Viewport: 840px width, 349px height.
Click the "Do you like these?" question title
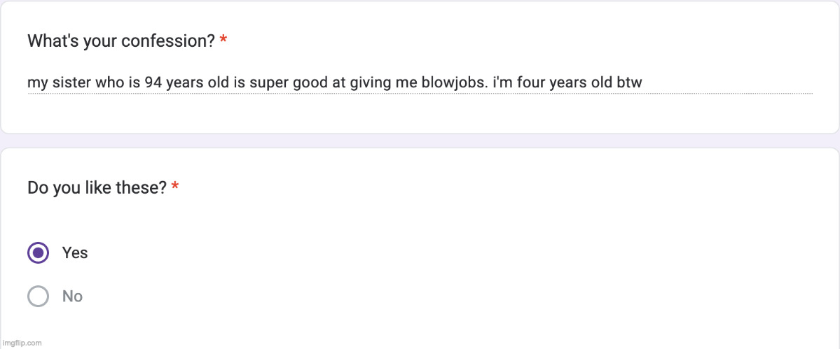[x=97, y=188]
